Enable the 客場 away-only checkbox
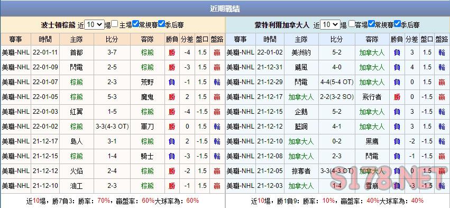The height and width of the screenshot is (208, 450). (352, 24)
